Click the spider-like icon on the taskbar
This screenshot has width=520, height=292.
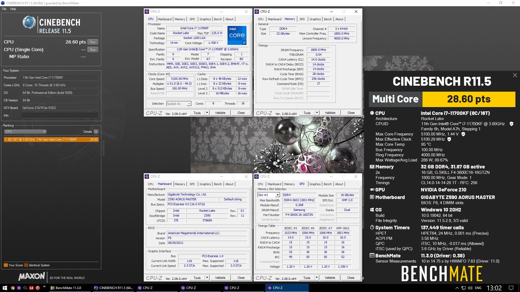(25, 288)
